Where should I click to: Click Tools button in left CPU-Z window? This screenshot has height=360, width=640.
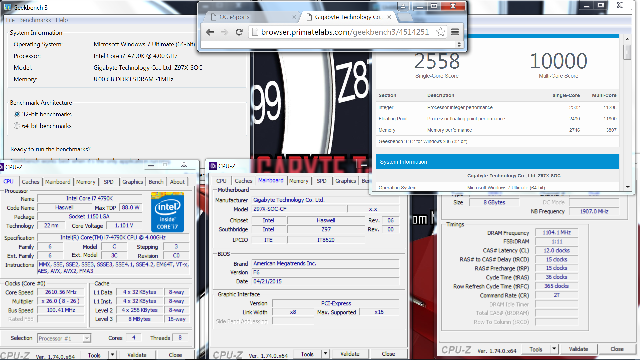point(94,355)
